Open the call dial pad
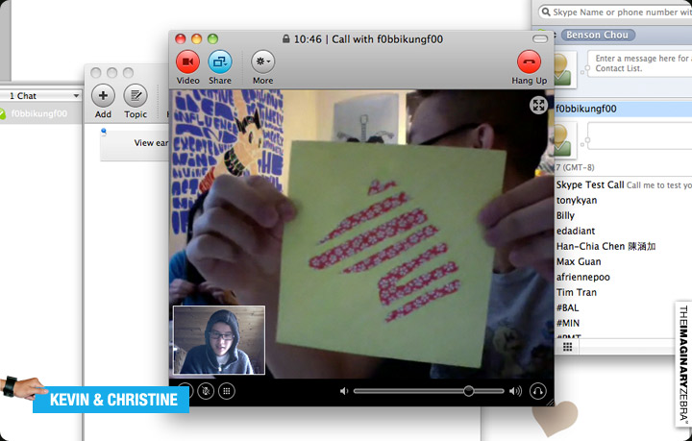The height and width of the screenshot is (441, 692). pos(227,391)
